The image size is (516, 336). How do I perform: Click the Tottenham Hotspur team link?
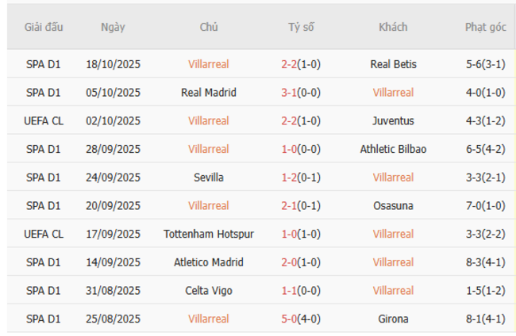(209, 234)
